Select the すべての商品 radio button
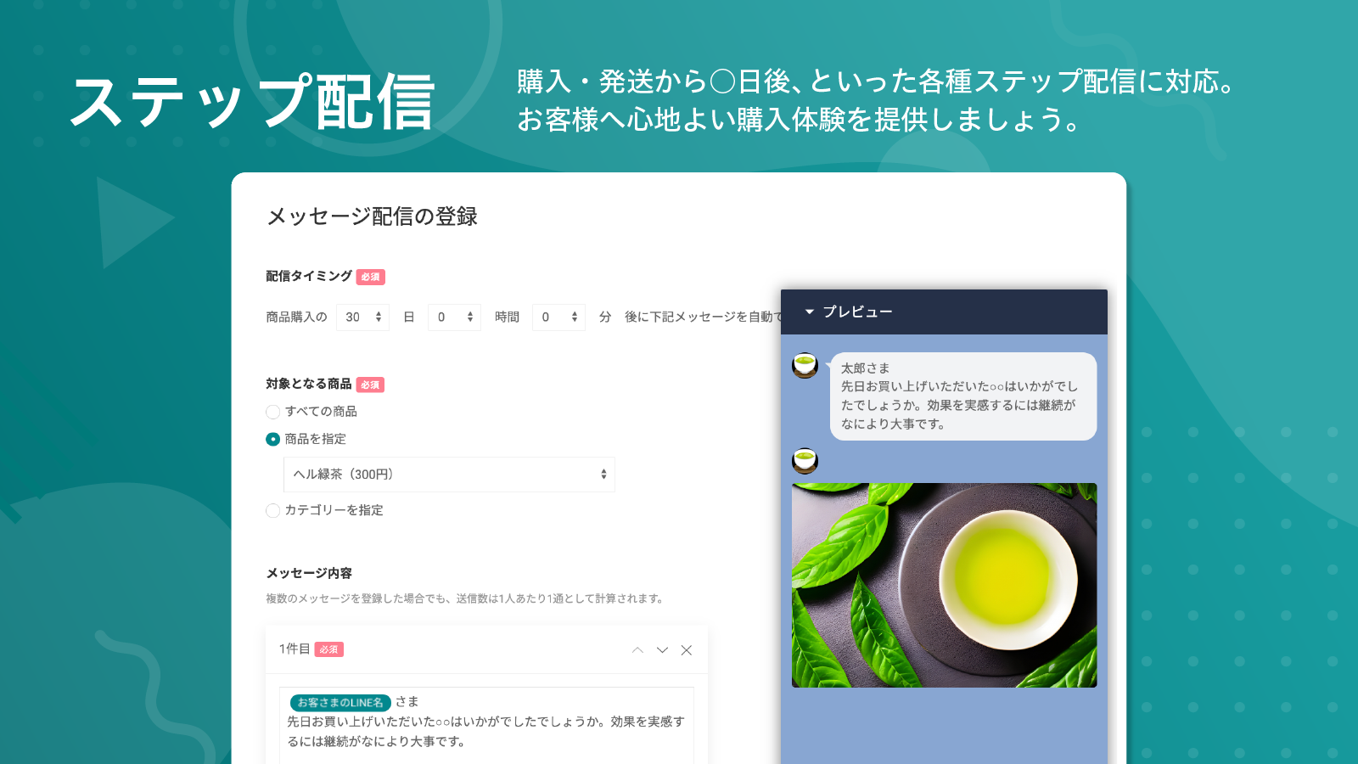 click(273, 412)
